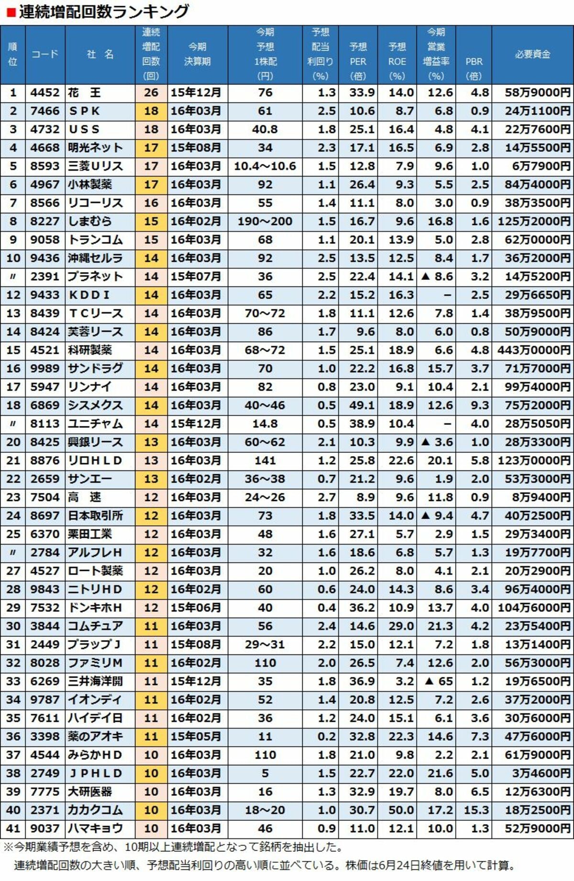Select the 予想PER(倍) column header
574x881 pixels.
(358, 54)
